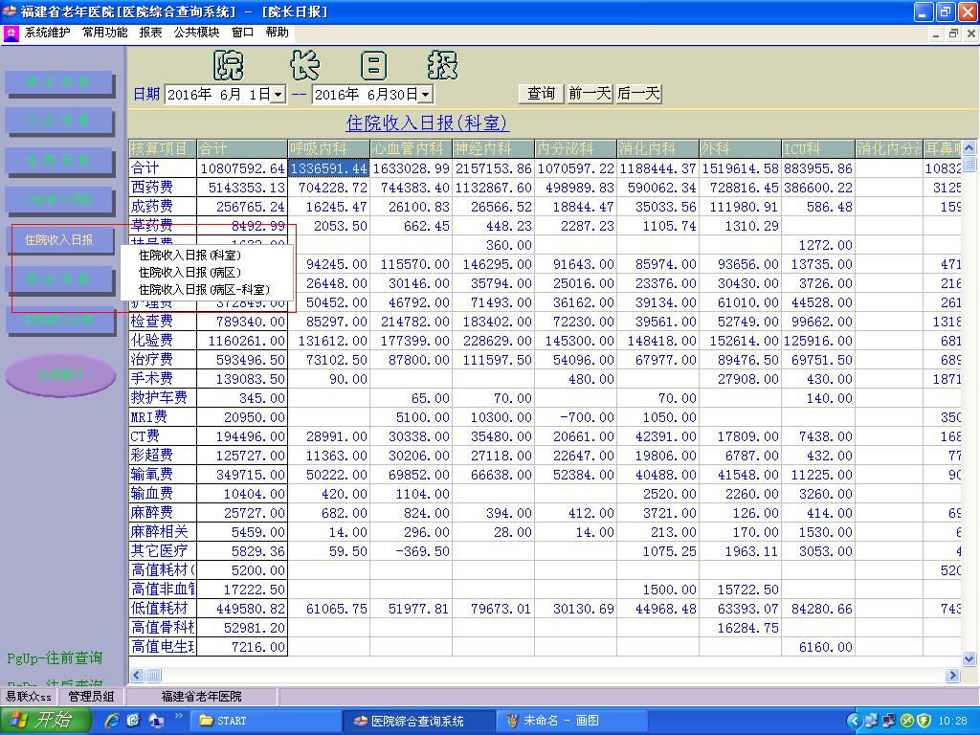Click the horizontal scrollbar left arrow
Image resolution: width=980 pixels, height=735 pixels.
click(x=137, y=675)
